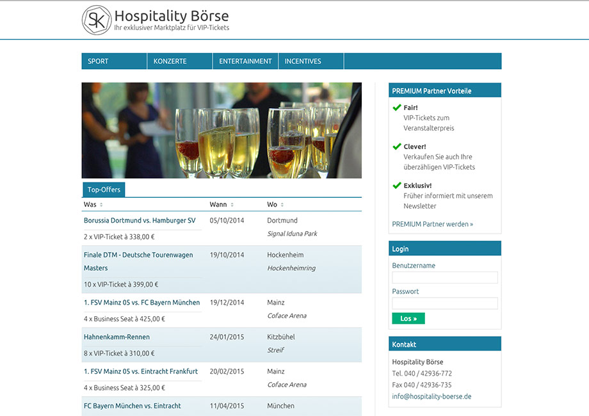Click the green checkmark beside Clever!
Screen dimensions: 589x416
[397, 147]
